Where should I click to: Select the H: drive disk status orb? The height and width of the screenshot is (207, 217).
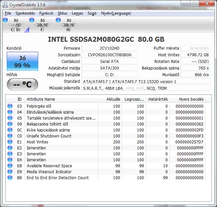coord(58,20)
